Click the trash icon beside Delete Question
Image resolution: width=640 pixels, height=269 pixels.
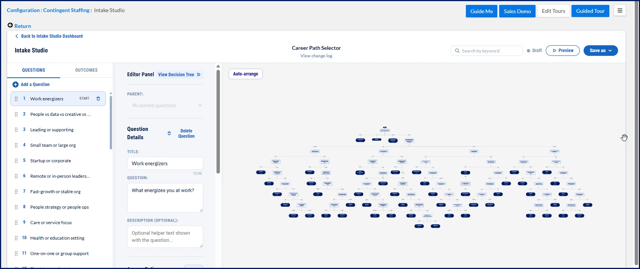point(169,133)
